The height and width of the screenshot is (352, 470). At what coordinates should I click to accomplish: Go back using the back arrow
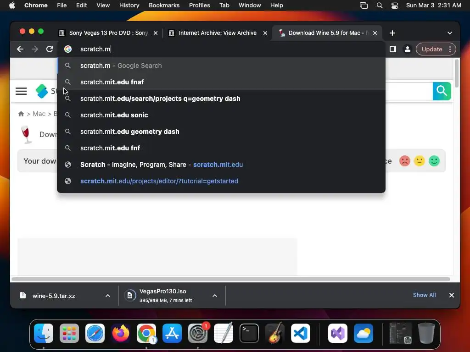click(20, 49)
